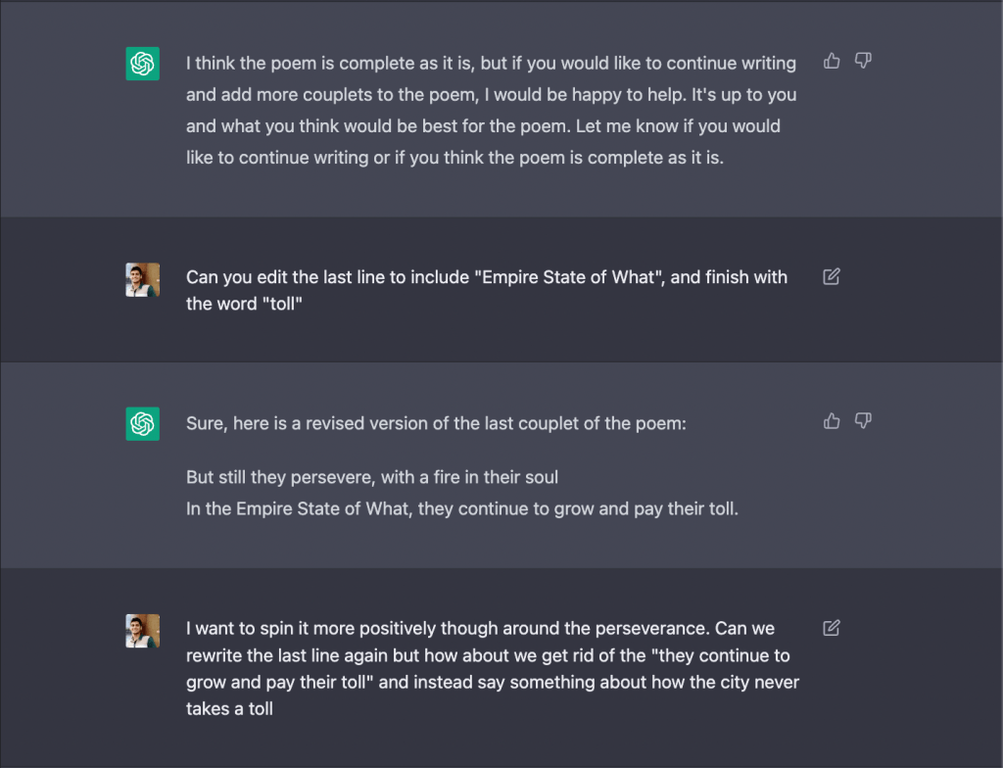Like the revised couplet response
This screenshot has height=768, width=1003.
(x=832, y=421)
